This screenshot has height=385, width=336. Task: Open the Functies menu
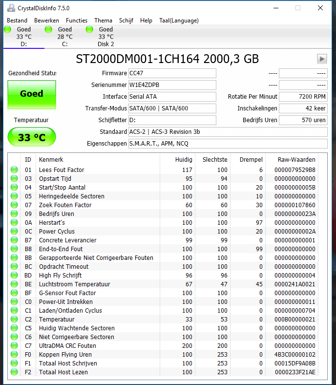click(77, 21)
